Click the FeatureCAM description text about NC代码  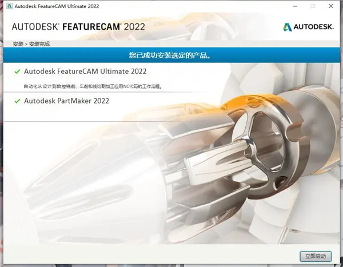coord(93,87)
